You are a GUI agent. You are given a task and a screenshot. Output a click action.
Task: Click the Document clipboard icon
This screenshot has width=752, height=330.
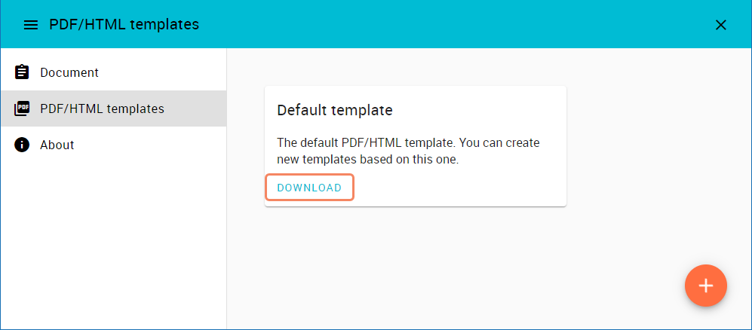[x=22, y=72]
